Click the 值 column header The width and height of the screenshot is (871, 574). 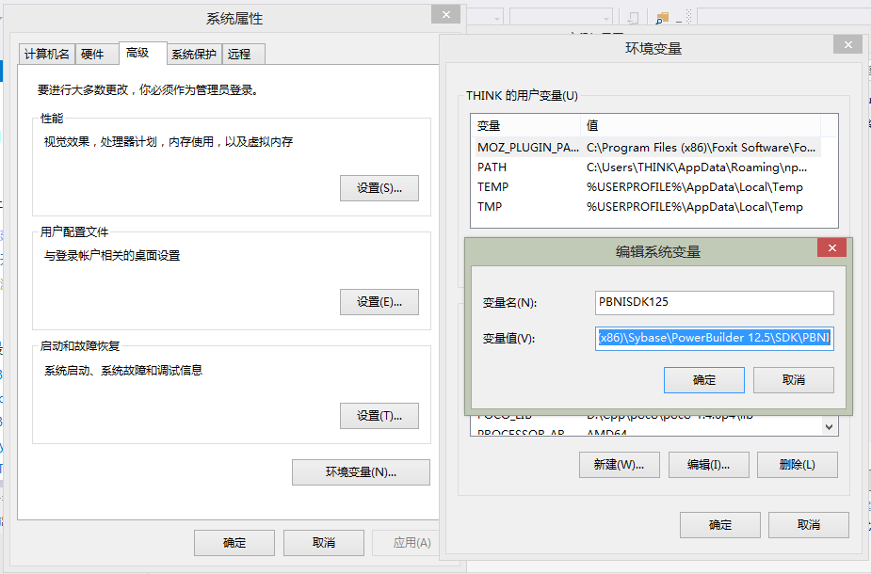[701, 126]
